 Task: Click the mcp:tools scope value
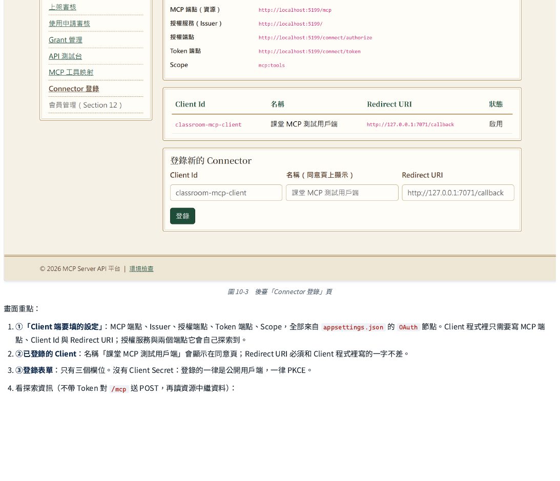pos(272,66)
